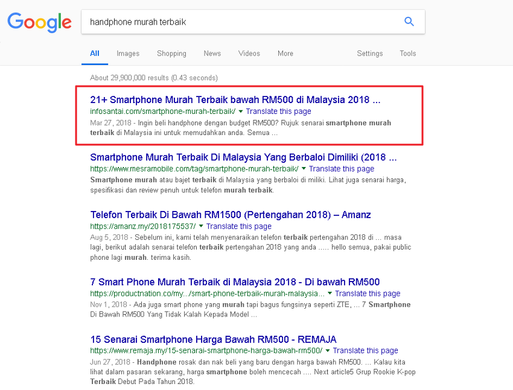Open 'Smartphone Murah Terbaik Di Malaysia Yang Berbaloi' result
This screenshot has height=390, width=513.
point(243,157)
